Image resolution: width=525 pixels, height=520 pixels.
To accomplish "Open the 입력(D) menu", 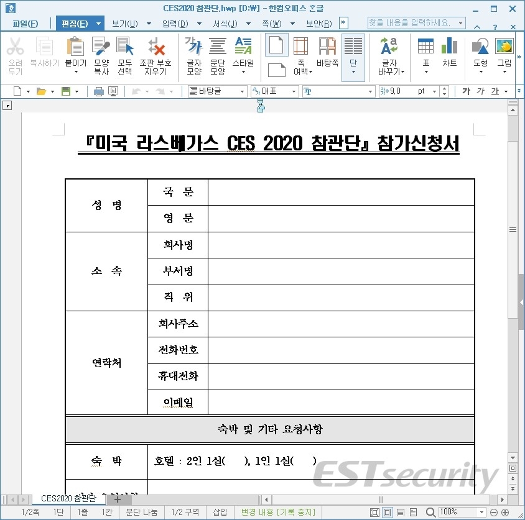I will (x=175, y=24).
